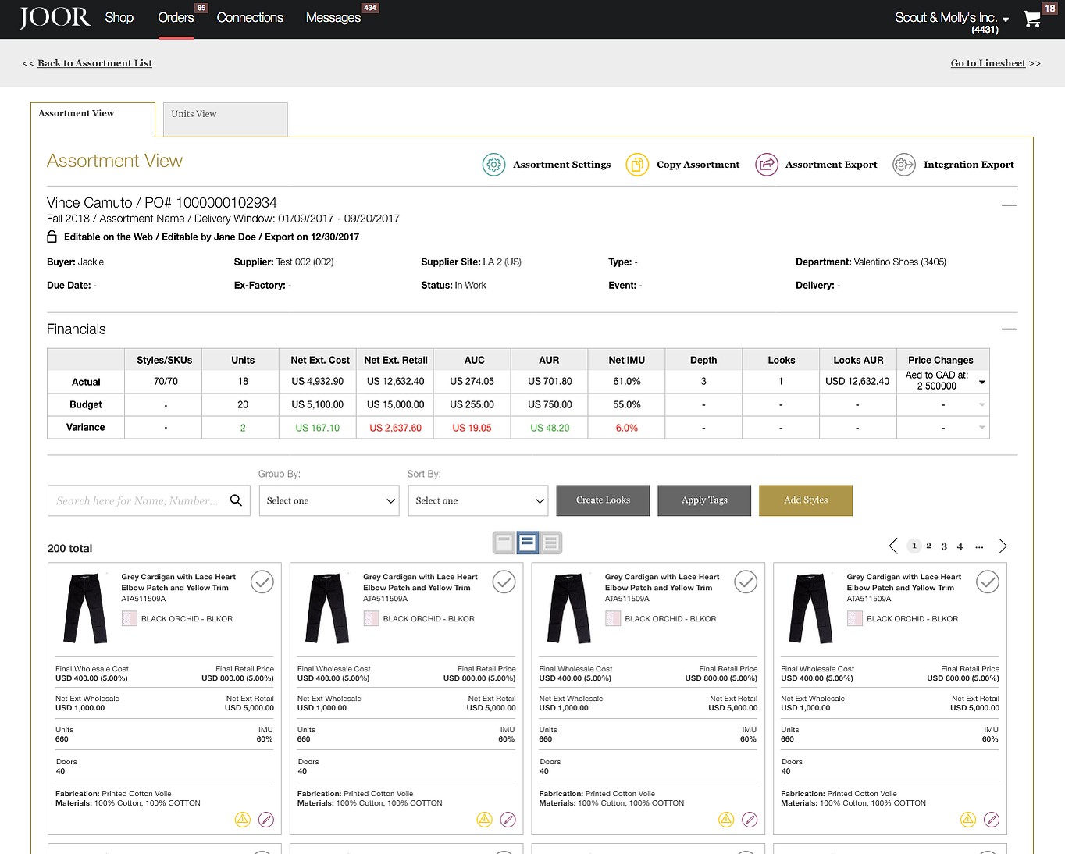Click the Net IMU column header
Viewport: 1065px width, 854px height.
point(627,360)
